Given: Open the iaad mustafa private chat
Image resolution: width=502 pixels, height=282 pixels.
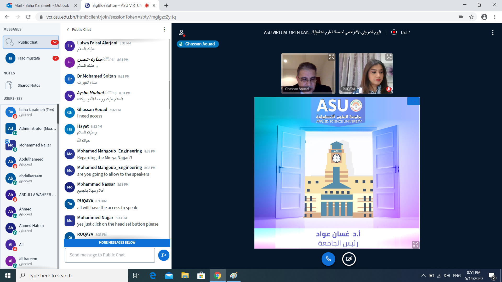Looking at the screenshot, I should click(31, 58).
